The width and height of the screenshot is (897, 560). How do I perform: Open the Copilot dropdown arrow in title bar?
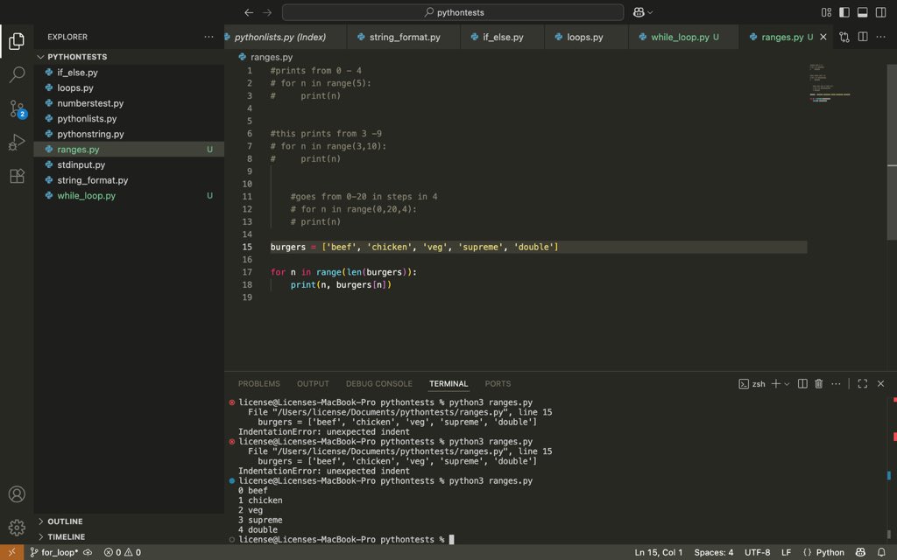(650, 12)
